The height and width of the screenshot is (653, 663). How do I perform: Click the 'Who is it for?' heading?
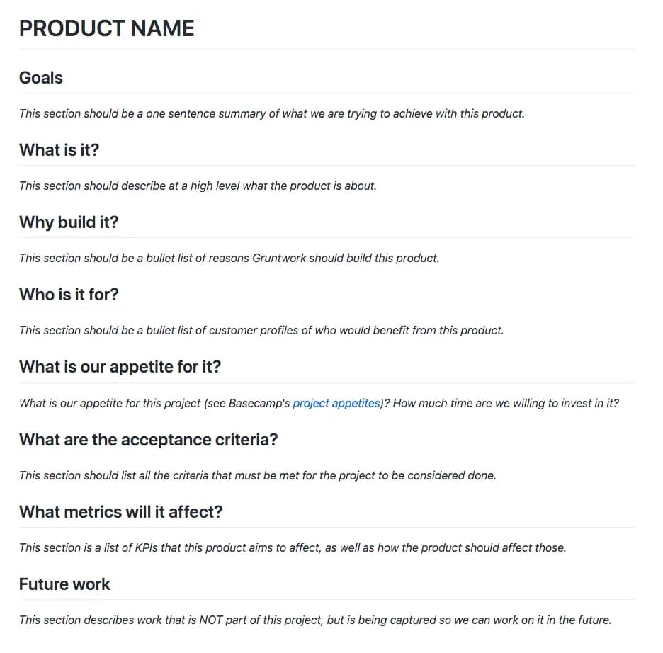coord(69,295)
